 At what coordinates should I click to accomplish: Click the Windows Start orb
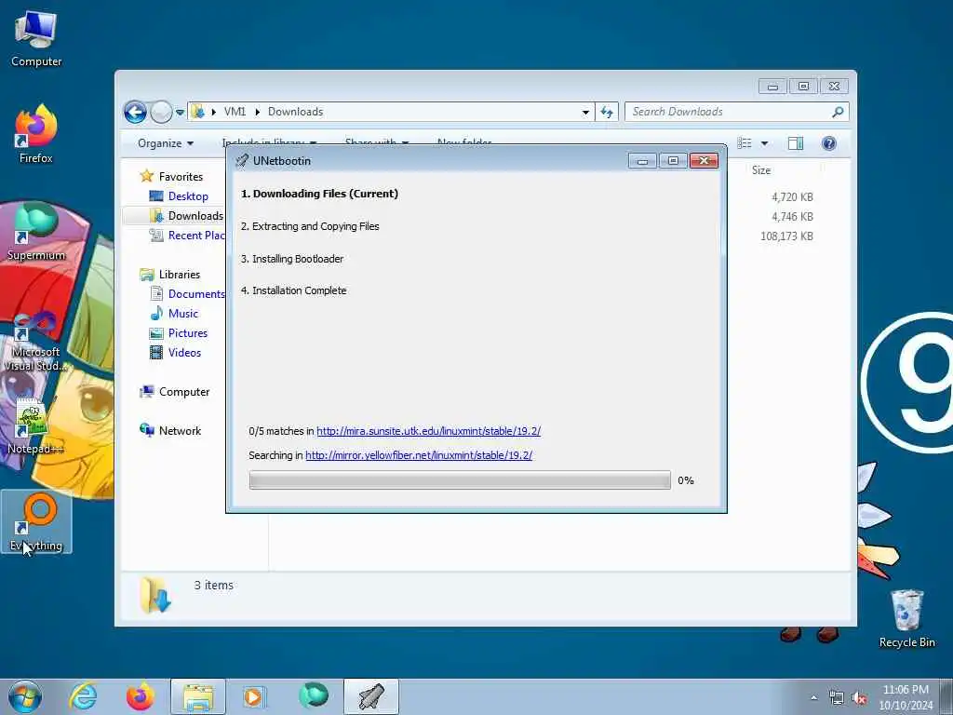[x=25, y=696]
